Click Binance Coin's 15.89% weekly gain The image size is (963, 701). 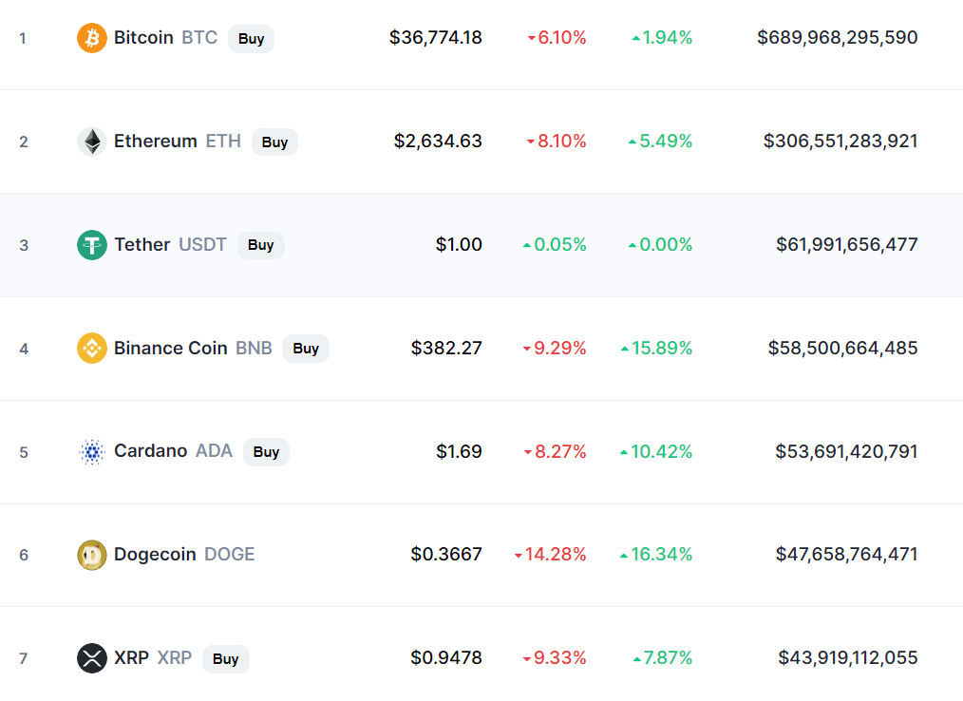[x=656, y=349]
